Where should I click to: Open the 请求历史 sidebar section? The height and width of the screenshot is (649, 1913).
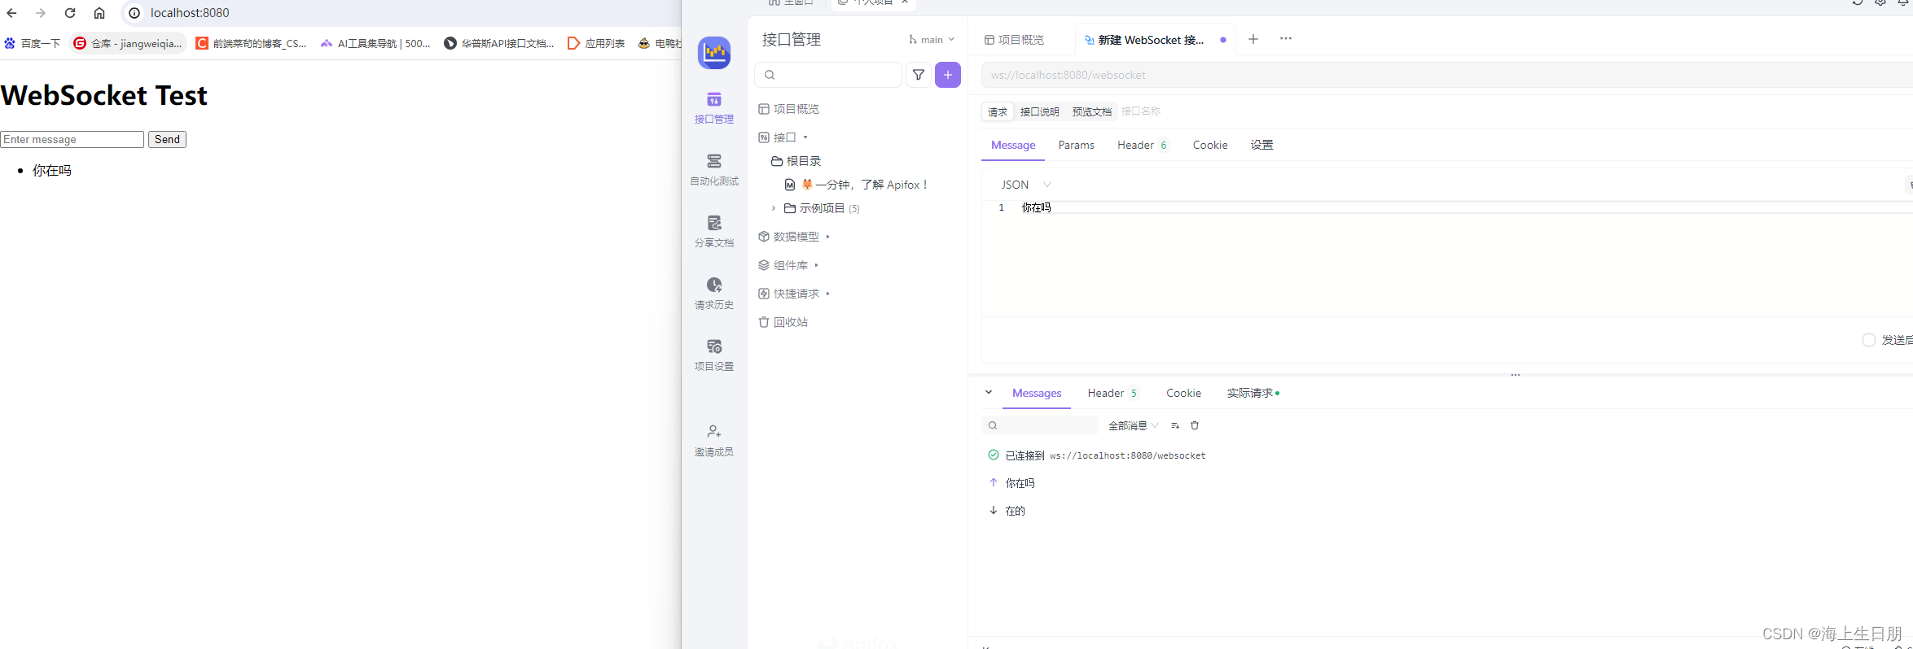tap(714, 293)
